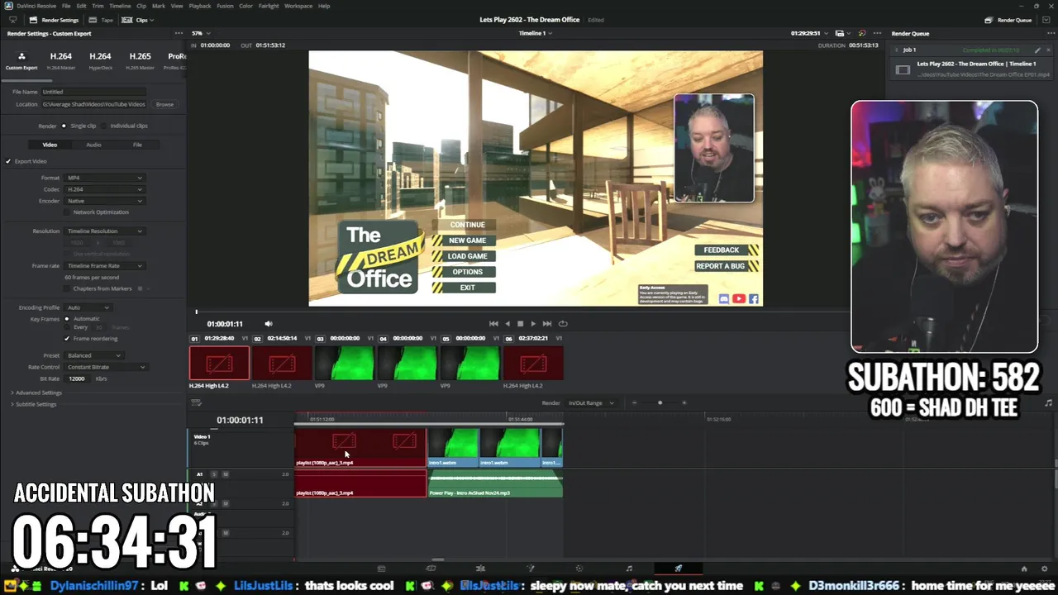The height and width of the screenshot is (595, 1058).
Task: Open the Frame rate dropdown
Action: click(104, 266)
